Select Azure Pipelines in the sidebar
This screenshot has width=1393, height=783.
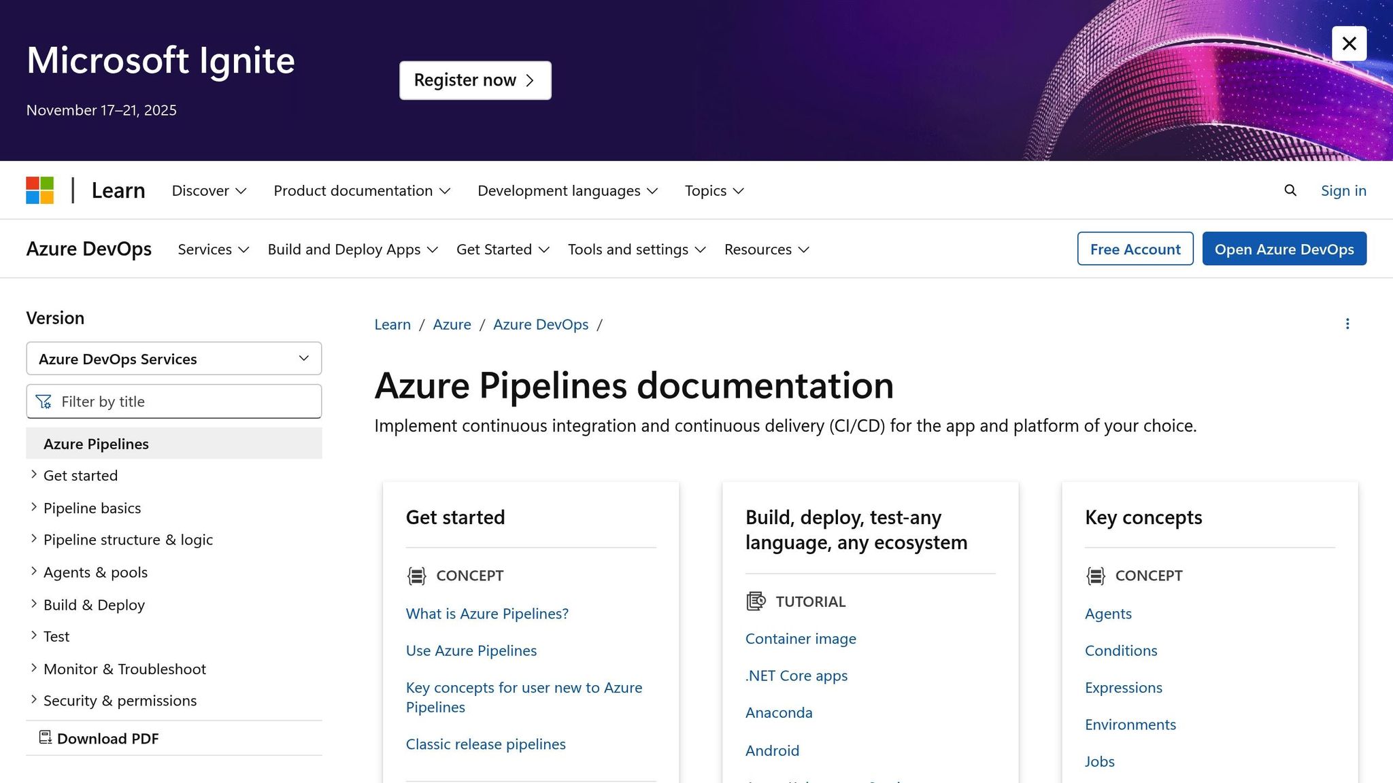[x=174, y=444]
